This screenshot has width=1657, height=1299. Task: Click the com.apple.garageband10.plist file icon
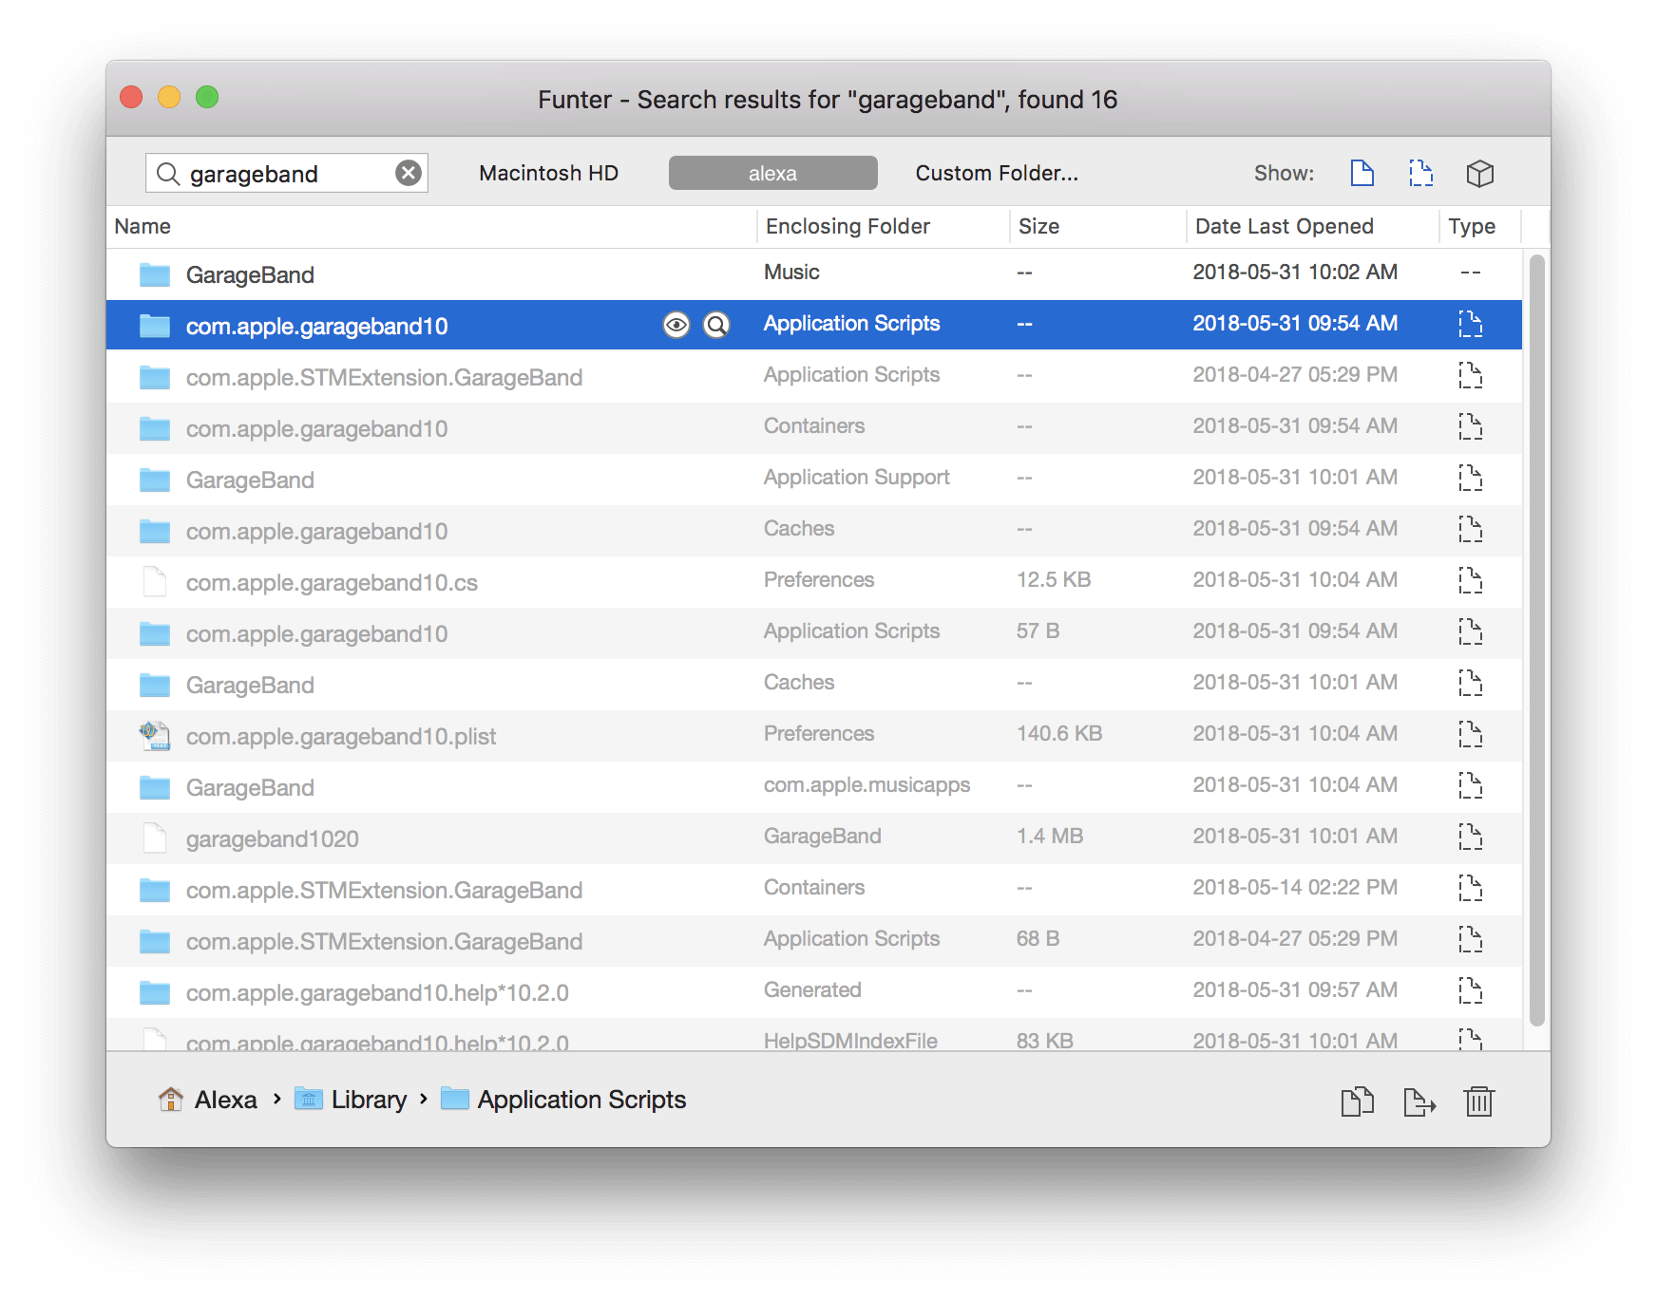(154, 736)
